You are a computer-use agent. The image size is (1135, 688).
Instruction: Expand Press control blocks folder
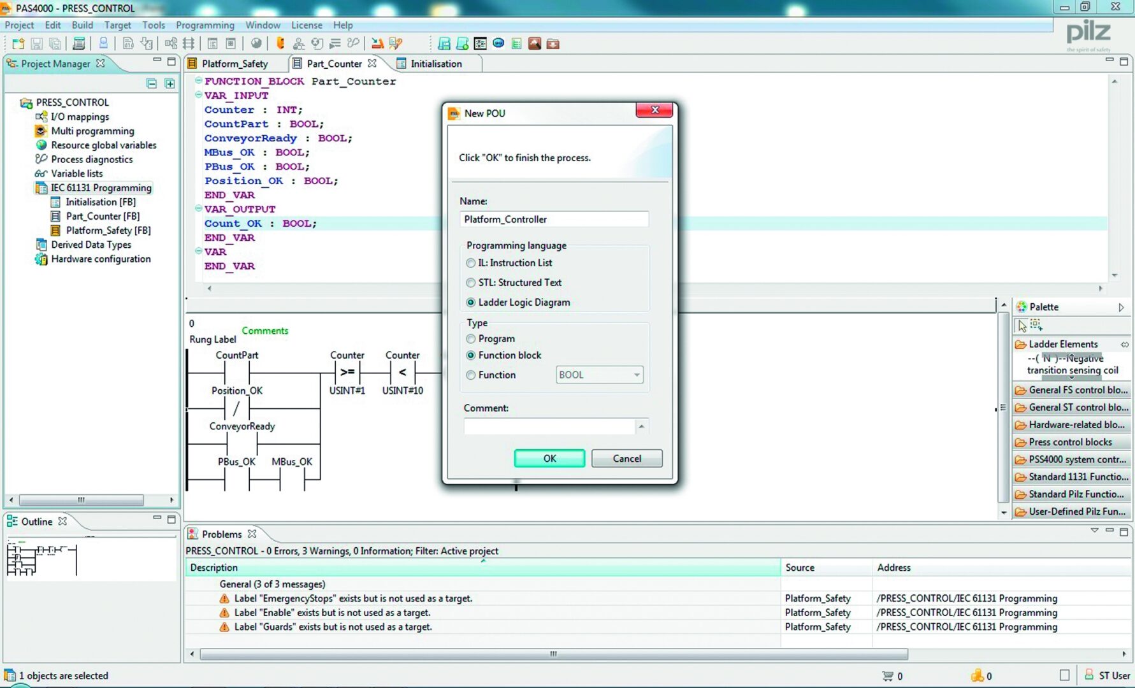1071,442
